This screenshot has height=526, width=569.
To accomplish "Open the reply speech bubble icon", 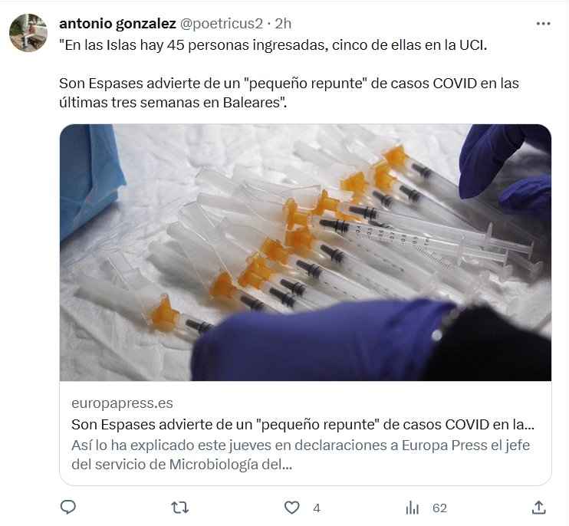I will (x=67, y=507).
